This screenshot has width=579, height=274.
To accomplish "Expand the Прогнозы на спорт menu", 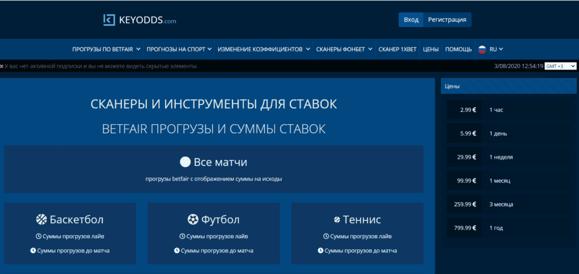I will (x=179, y=49).
